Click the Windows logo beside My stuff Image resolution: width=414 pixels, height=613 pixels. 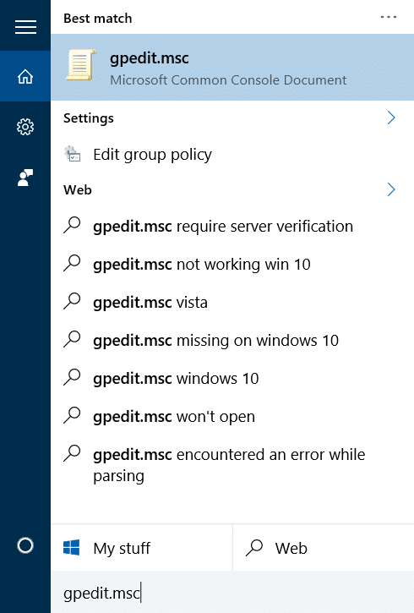(x=72, y=548)
